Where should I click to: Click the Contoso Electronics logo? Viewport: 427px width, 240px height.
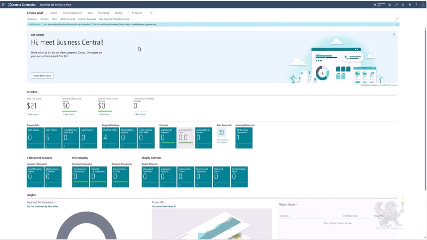(x=21, y=5)
